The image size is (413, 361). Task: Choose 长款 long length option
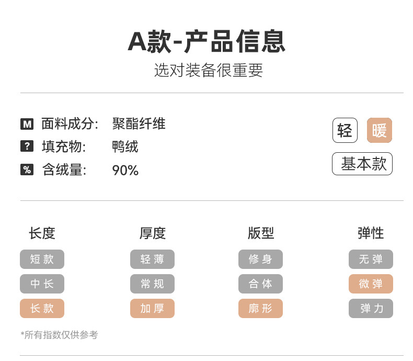42,308
